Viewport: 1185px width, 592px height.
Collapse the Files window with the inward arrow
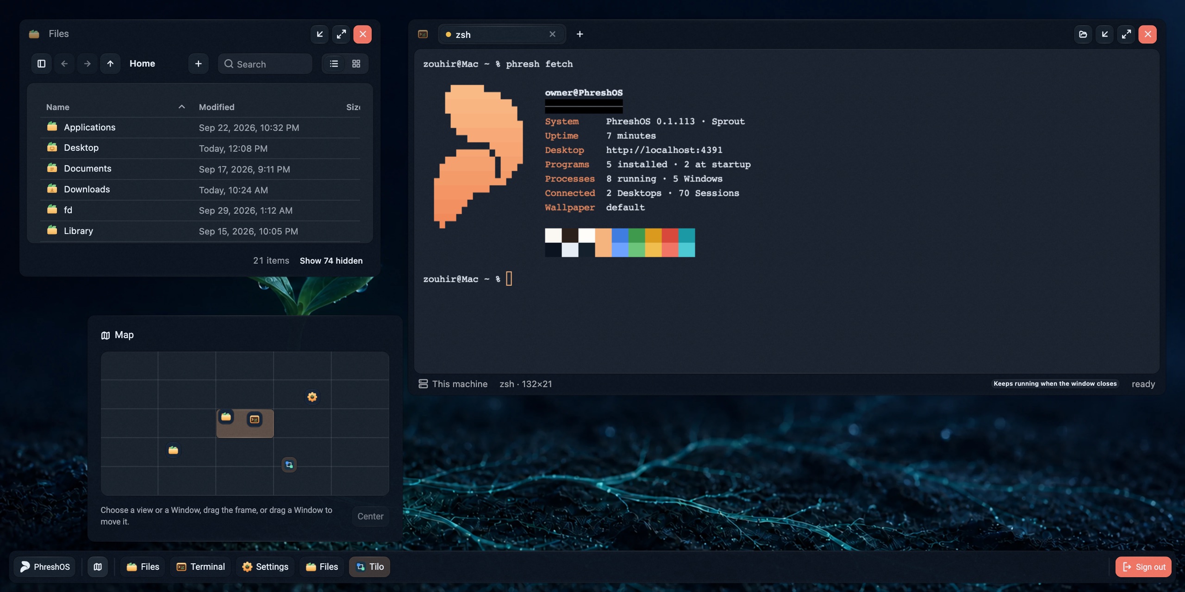pyautogui.click(x=319, y=34)
